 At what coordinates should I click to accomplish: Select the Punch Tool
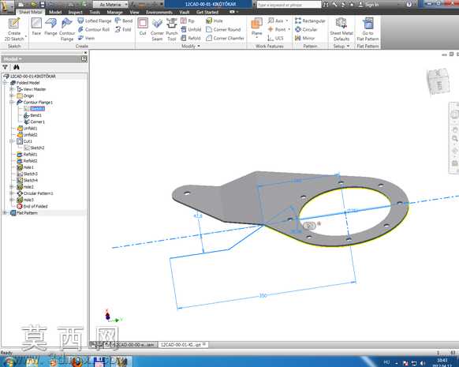(x=172, y=28)
